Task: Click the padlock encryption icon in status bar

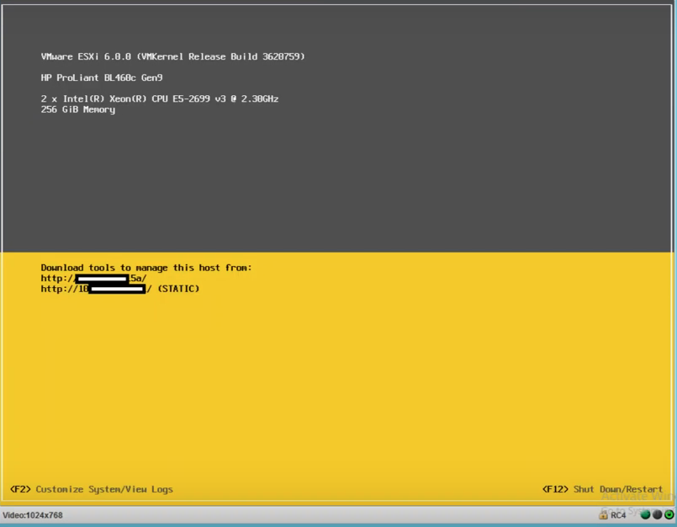Action: pos(603,514)
